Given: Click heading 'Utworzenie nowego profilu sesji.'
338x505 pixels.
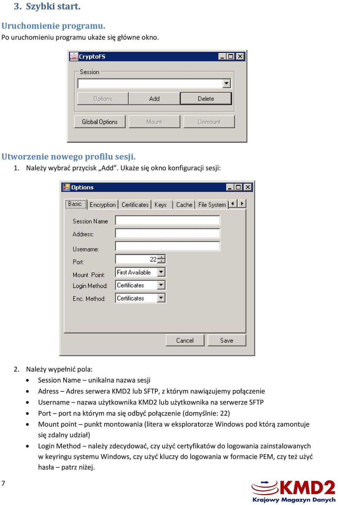Looking at the screenshot, I should coord(69,156).
